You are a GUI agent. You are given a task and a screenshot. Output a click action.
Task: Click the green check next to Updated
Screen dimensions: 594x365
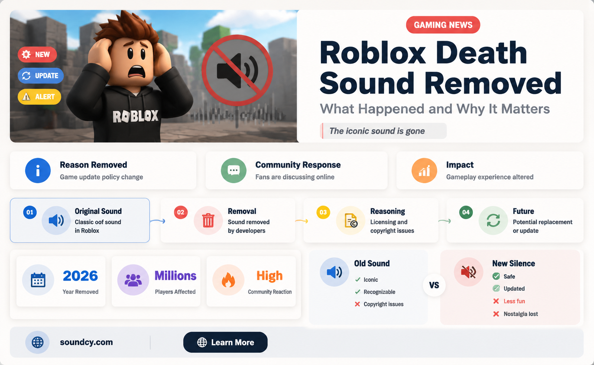click(x=496, y=289)
